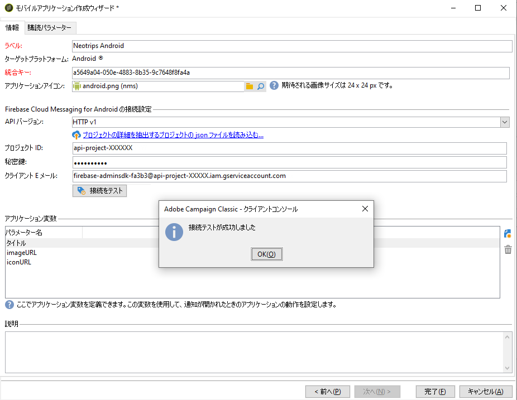Screen dimensions: 517x400
Task: Open the 購読パラメーター tab
Action: (50, 28)
